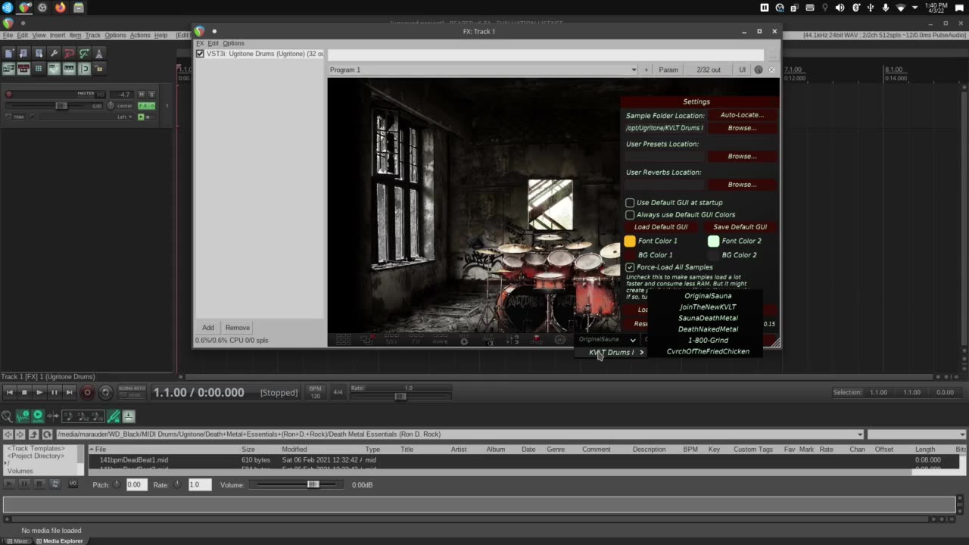
Task: Click the 2/32 out pin routing button
Action: (709, 70)
